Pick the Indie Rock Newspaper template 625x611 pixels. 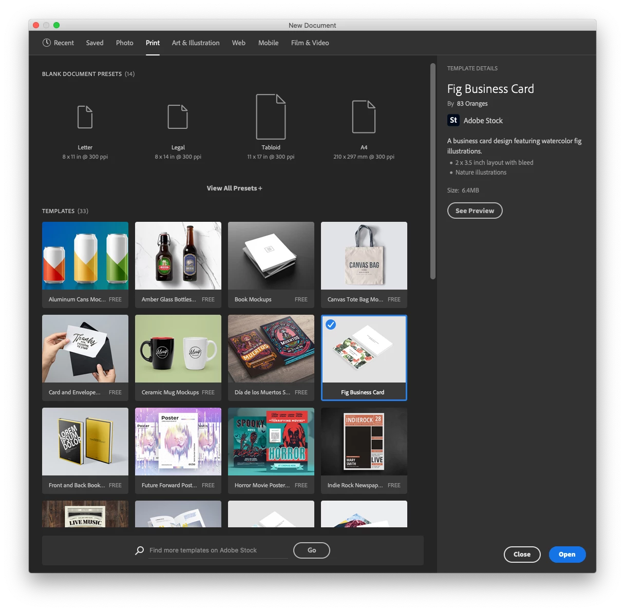[x=364, y=451]
